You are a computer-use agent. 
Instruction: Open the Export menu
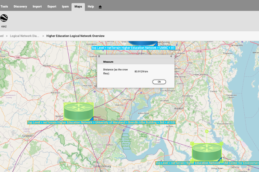[52, 7]
